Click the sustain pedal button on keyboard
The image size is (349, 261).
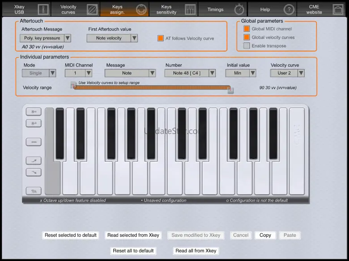(34, 191)
